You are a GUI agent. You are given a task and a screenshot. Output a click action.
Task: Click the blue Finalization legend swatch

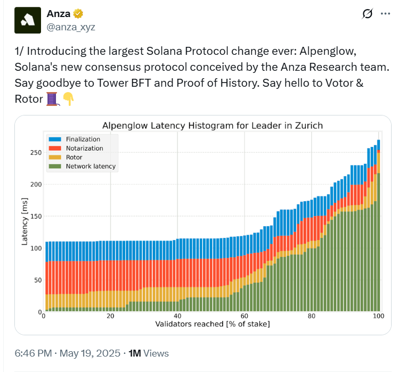(x=54, y=139)
